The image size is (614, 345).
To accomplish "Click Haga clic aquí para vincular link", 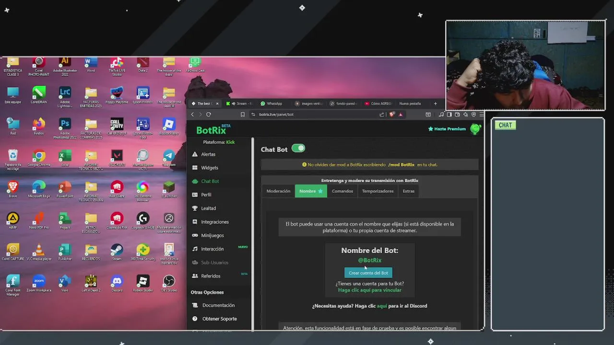I will (x=369, y=290).
